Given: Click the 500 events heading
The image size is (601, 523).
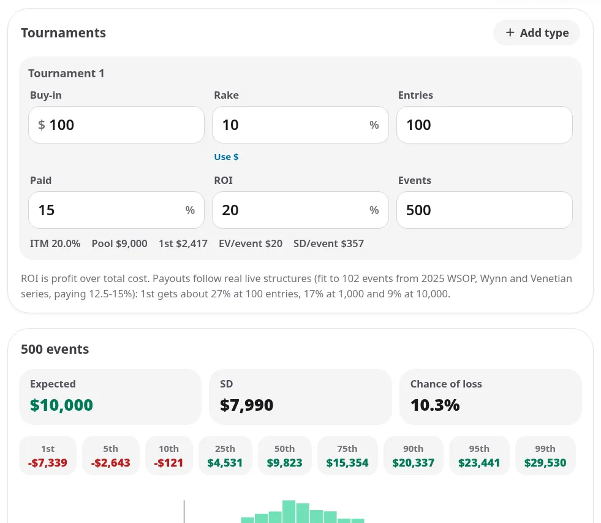Looking at the screenshot, I should [55, 349].
